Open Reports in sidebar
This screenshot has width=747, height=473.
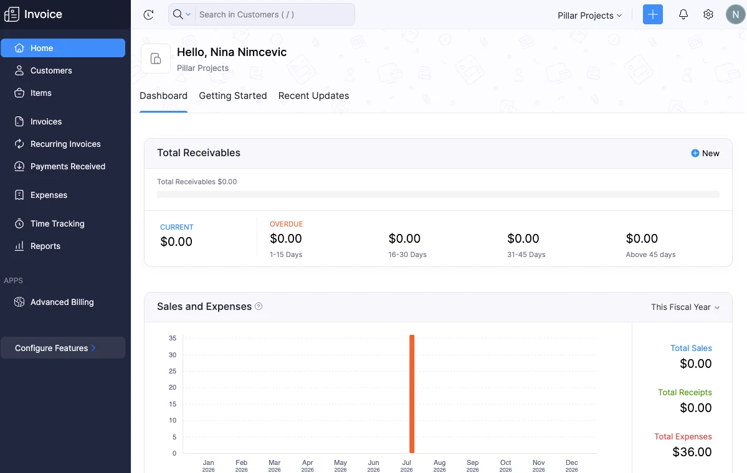(x=63, y=246)
